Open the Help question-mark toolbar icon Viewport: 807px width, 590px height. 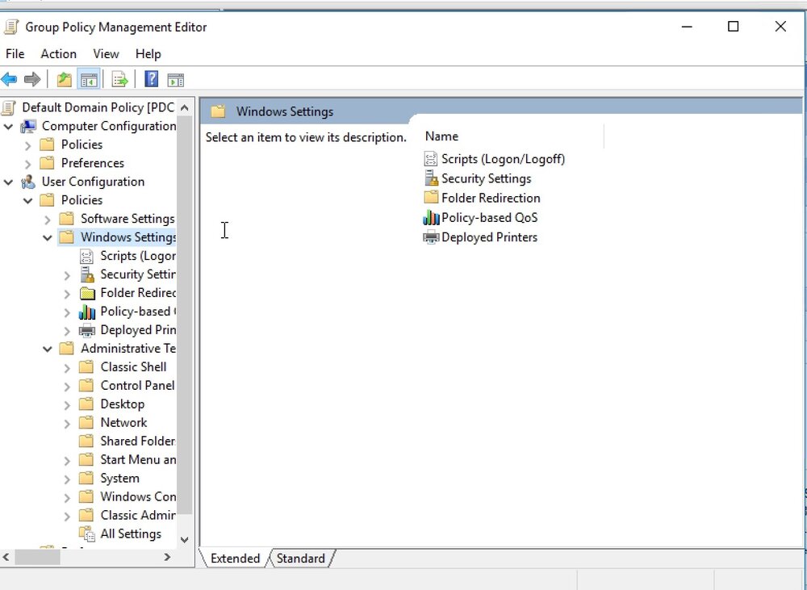tap(152, 79)
